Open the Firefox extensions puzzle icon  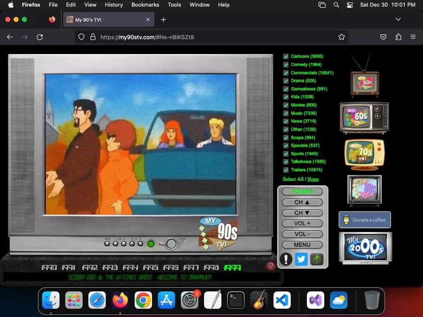[x=398, y=37]
